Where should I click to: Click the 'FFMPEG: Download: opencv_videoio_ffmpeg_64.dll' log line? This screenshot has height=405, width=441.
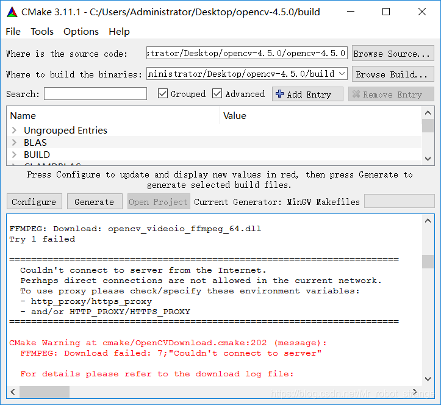point(135,229)
